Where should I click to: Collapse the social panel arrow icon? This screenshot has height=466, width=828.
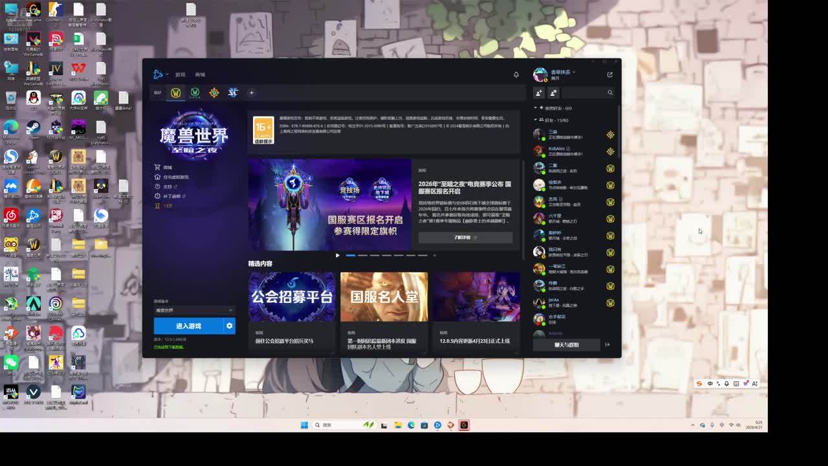point(607,345)
